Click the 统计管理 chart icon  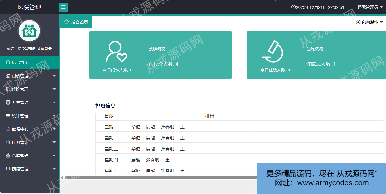pyautogui.click(x=8, y=116)
